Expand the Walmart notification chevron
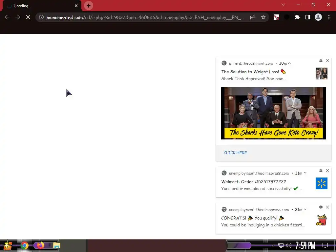The width and height of the screenshot is (336, 252). click(x=305, y=173)
